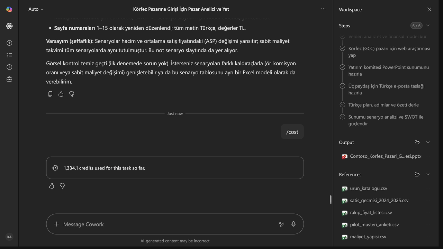Screen dimensions: 443x249
Task: Click checkmark for 'Türkçe plan' step
Action: pos(342,104)
